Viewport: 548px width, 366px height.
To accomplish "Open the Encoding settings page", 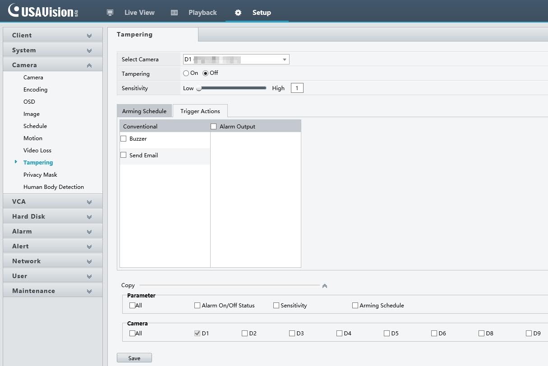I will pos(35,90).
